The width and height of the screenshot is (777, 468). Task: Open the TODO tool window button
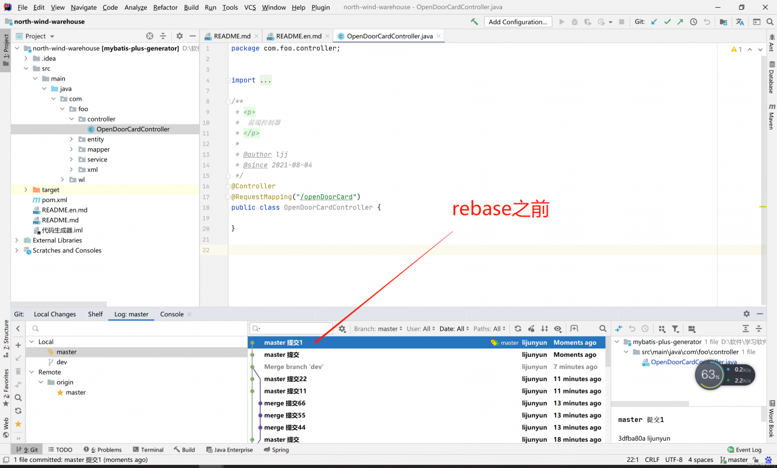coord(60,450)
